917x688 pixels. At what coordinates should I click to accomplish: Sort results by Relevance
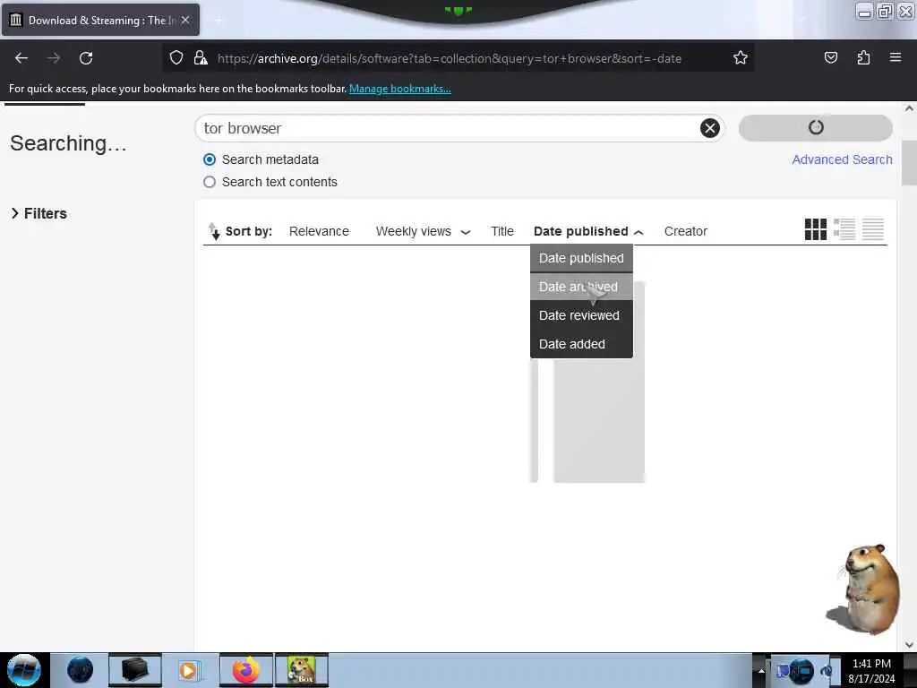(319, 231)
